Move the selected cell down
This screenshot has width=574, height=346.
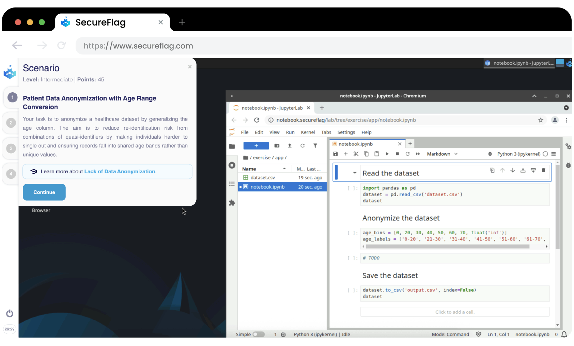pos(513,170)
